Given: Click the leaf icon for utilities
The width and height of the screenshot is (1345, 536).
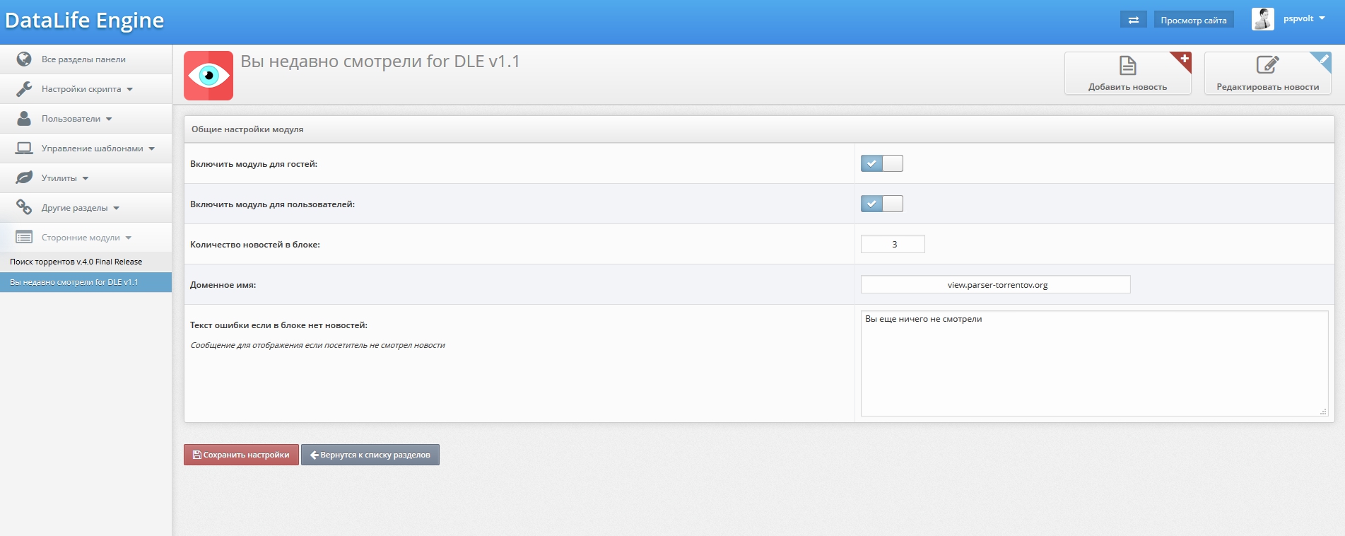Looking at the screenshot, I should [x=24, y=177].
